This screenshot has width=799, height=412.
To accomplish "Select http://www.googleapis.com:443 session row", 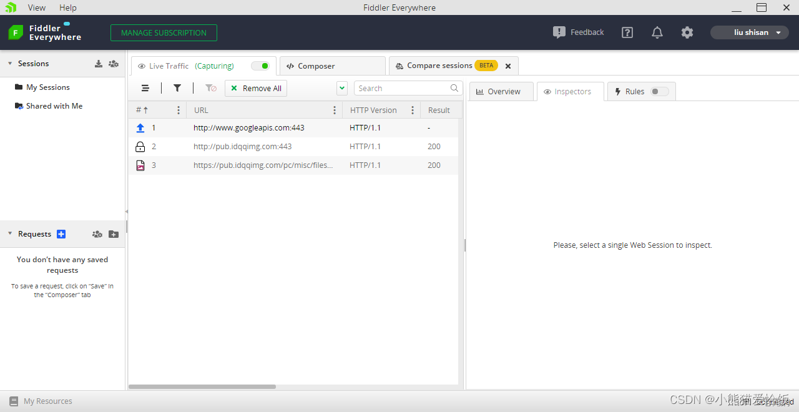I will pos(293,128).
